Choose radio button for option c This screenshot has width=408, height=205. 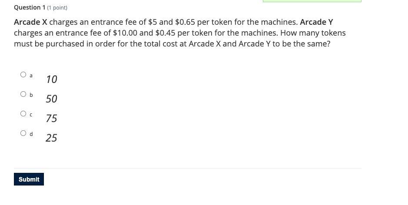tap(23, 114)
